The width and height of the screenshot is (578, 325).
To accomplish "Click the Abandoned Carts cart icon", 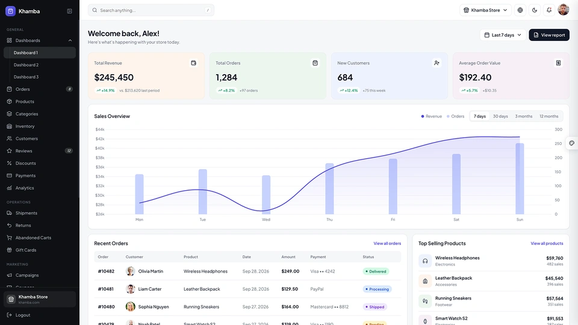I will [x=9, y=238].
